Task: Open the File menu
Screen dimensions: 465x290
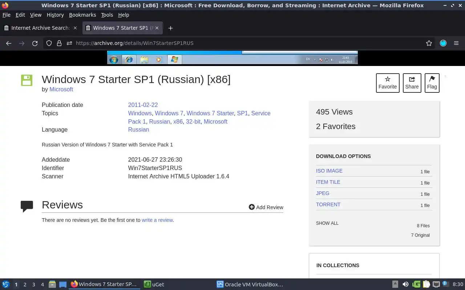Action: tap(7, 15)
